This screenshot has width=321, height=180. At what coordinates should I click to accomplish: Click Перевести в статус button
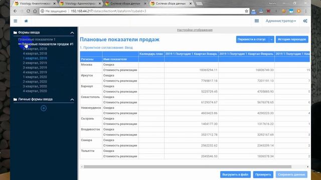(x=252, y=39)
